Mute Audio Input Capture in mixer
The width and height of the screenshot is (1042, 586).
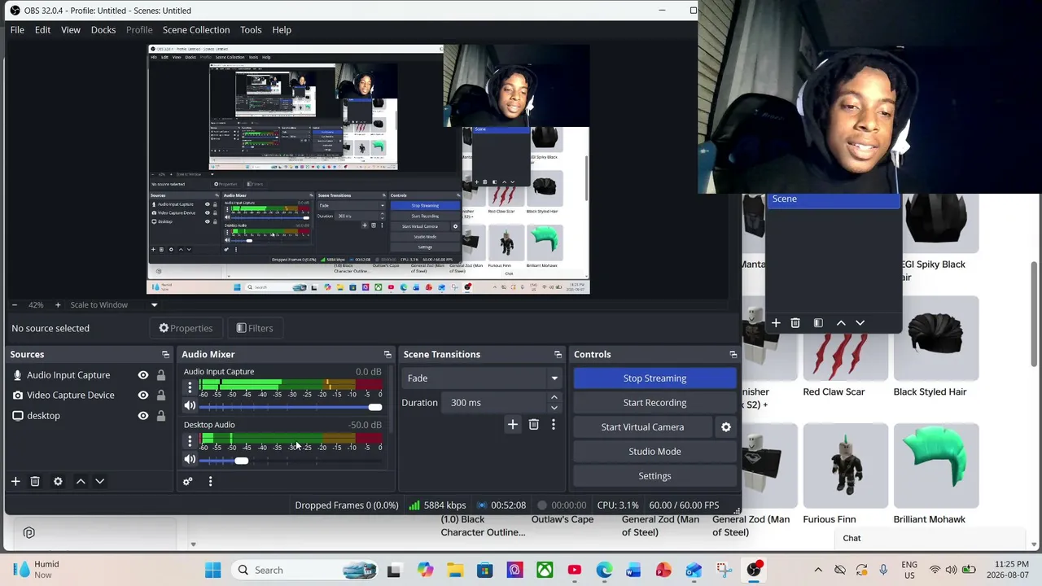pos(190,406)
